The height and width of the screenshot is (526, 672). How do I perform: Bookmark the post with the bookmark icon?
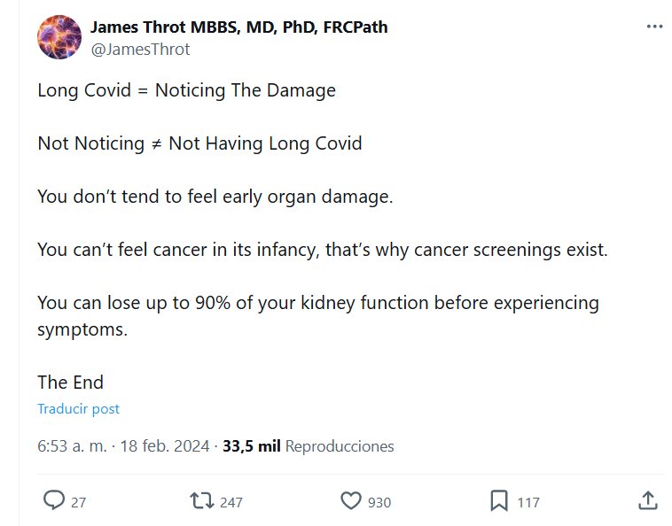pos(499,501)
